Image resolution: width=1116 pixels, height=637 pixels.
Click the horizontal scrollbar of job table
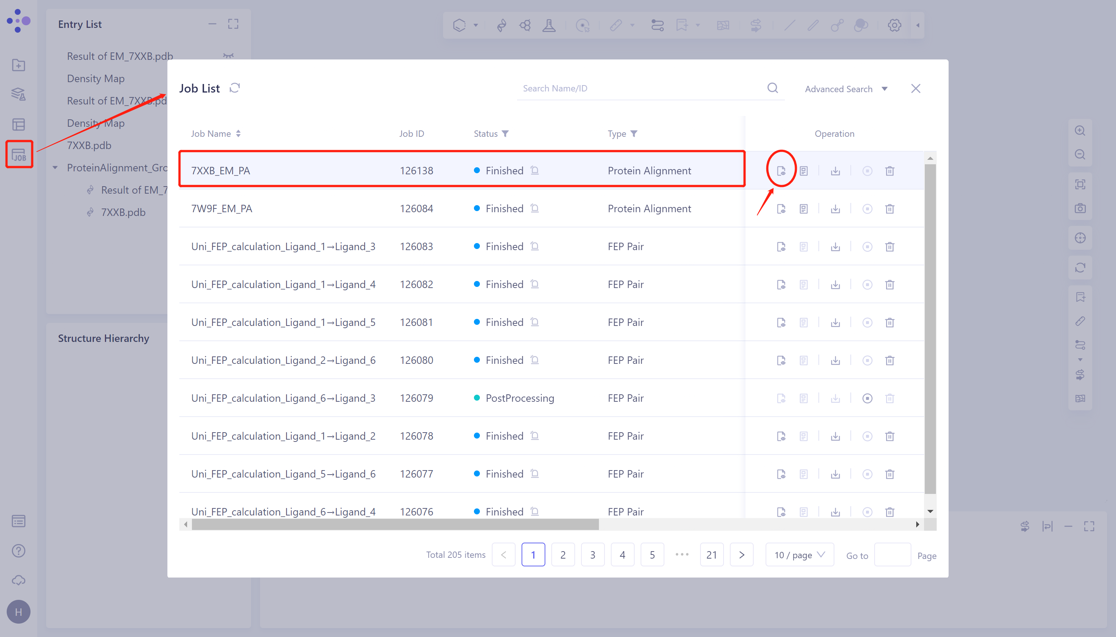pyautogui.click(x=395, y=524)
